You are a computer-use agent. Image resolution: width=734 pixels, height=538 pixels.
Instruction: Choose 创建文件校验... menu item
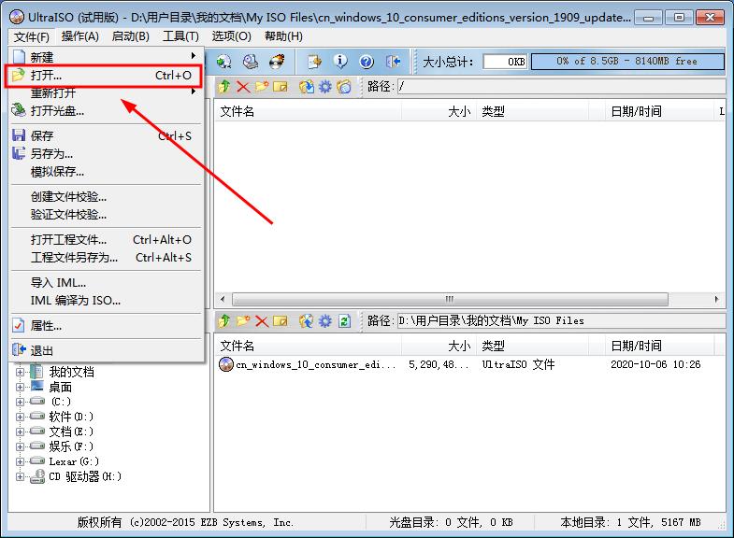point(107,197)
